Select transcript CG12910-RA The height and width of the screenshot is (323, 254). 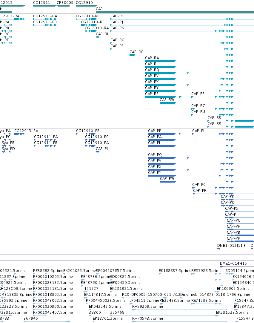[97, 28]
